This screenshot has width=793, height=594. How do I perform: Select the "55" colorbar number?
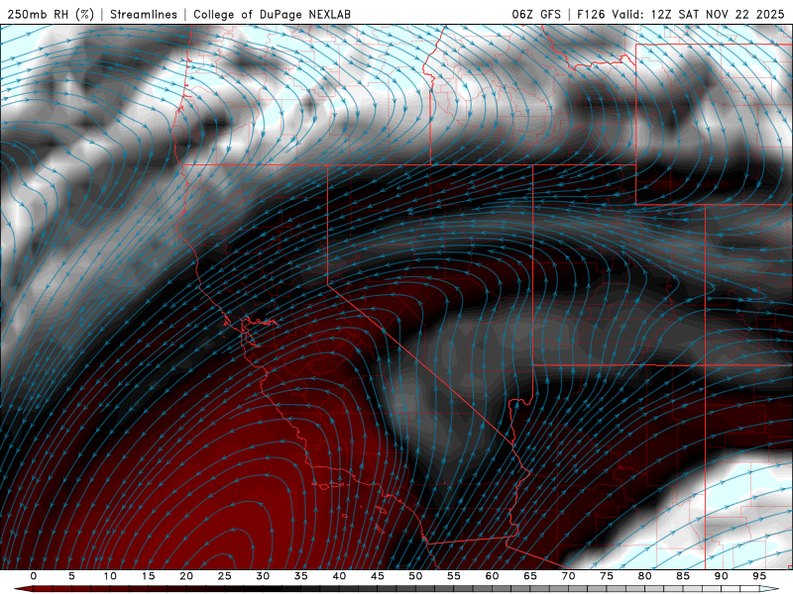click(x=454, y=576)
